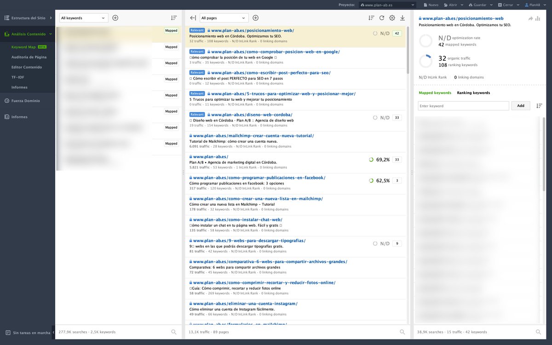The image size is (552, 345).
Task: Open sort options in the pages panel toolbar
Action: (x=371, y=18)
